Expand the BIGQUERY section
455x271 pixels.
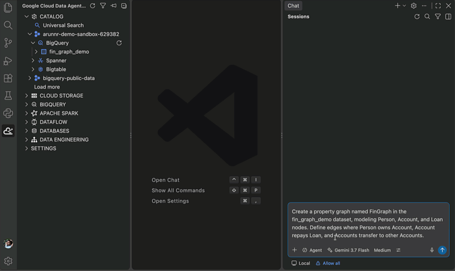pyautogui.click(x=27, y=104)
